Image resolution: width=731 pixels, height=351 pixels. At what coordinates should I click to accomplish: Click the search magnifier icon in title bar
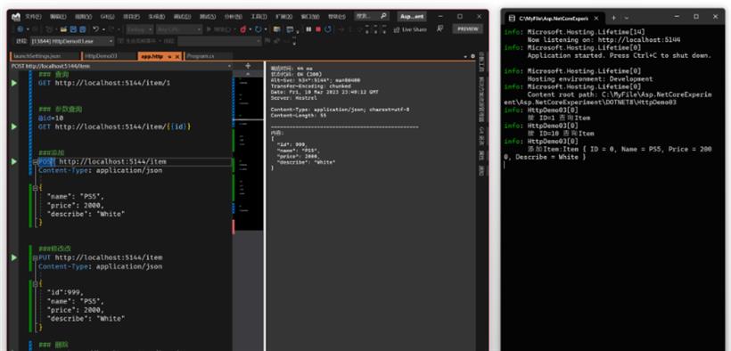pos(383,16)
